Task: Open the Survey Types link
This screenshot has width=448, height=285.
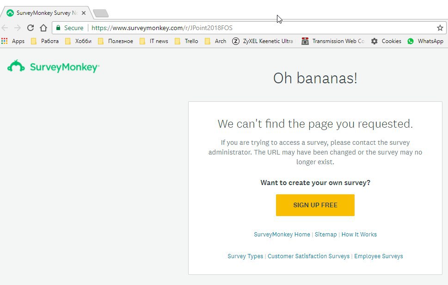Action: [245, 256]
